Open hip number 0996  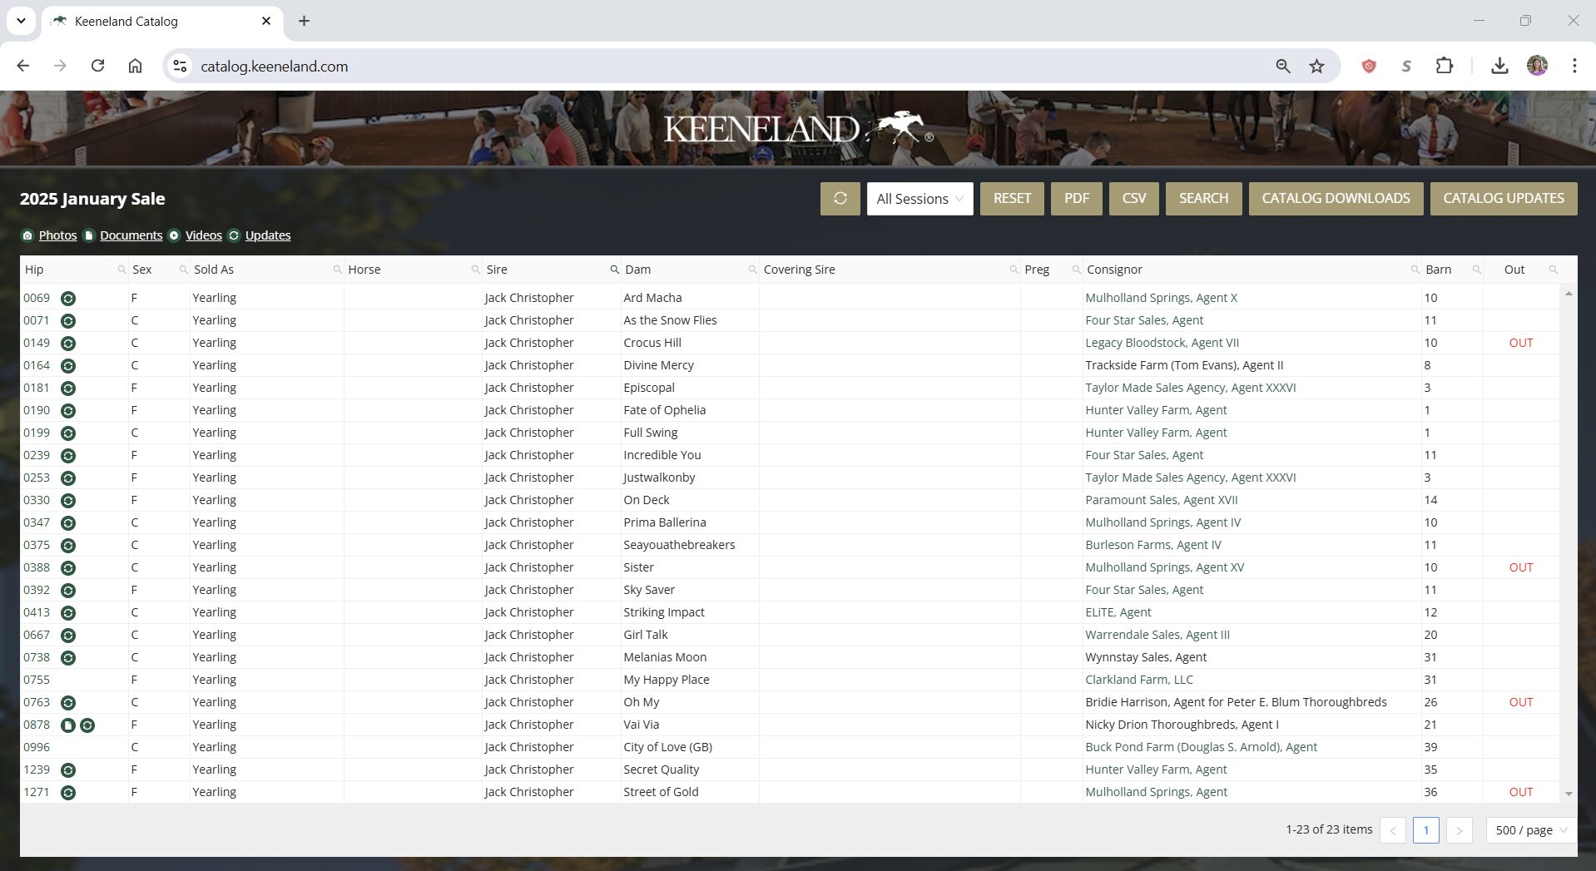point(37,747)
